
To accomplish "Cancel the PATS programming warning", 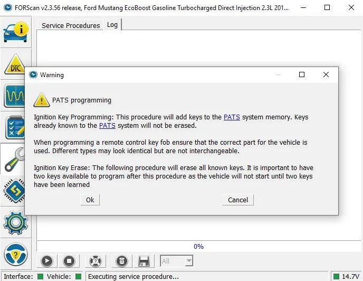I will click(x=238, y=200).
